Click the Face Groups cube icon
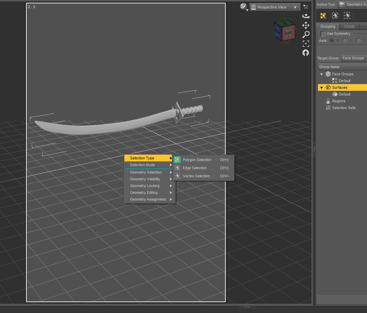The image size is (367, 313). (328, 74)
